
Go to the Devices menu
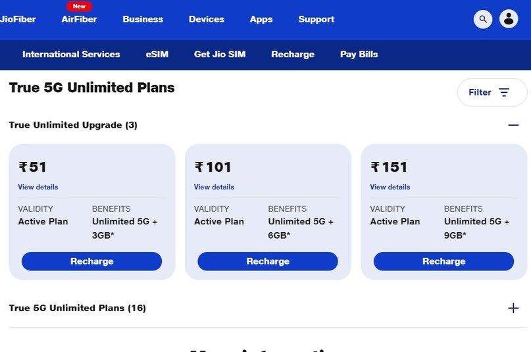[x=207, y=19]
